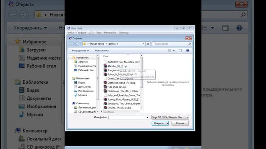This screenshot has width=266, height=149.
Task: Select Bubba_N_Stix file
Action: coord(118,74)
